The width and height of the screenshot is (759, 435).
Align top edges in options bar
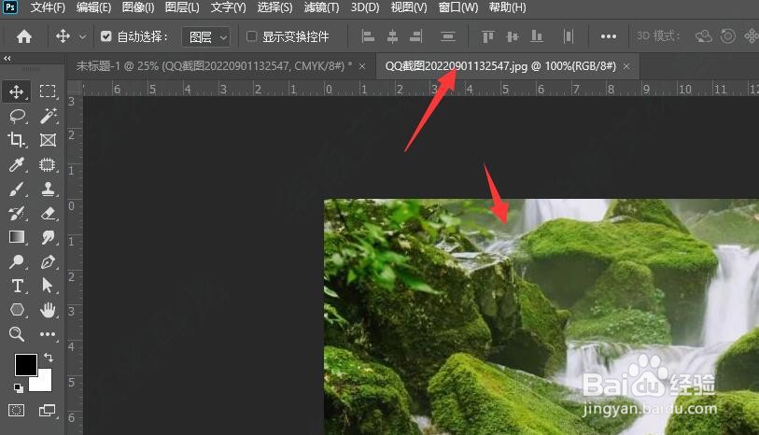tap(488, 36)
